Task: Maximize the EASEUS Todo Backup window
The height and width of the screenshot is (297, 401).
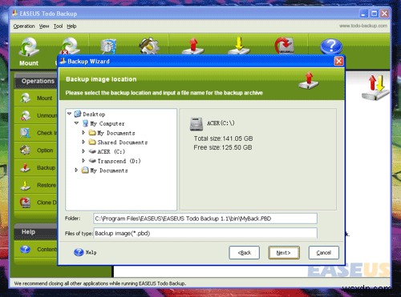Action: pos(374,14)
